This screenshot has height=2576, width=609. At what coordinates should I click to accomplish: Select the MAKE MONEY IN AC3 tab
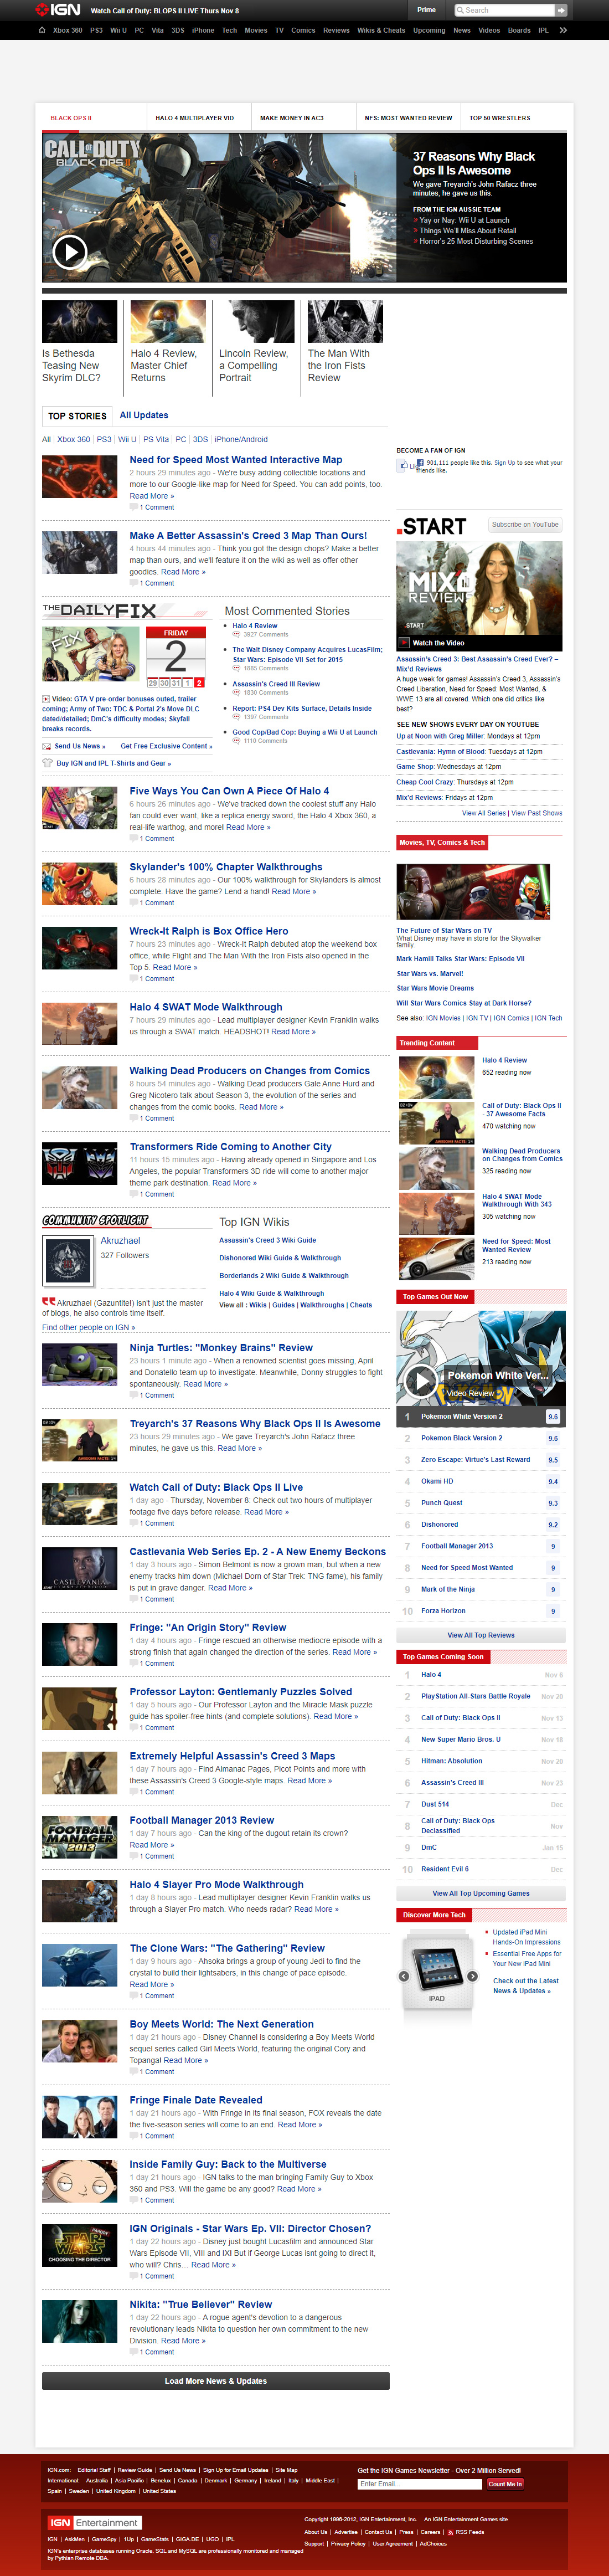point(304,118)
